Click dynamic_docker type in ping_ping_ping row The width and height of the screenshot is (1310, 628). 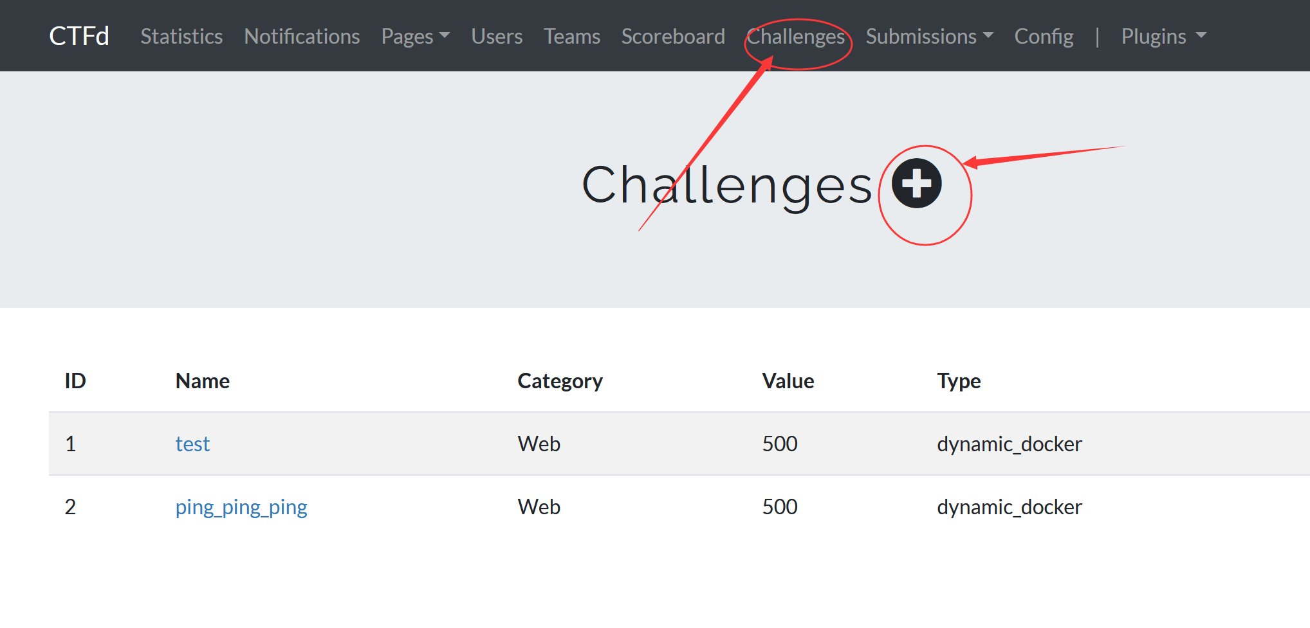click(1010, 507)
